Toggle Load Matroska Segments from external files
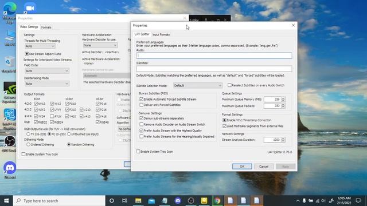Screen dimensions: 367x206 tap(224, 126)
